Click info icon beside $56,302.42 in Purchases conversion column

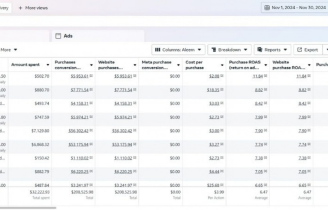pyautogui.click(x=91, y=131)
